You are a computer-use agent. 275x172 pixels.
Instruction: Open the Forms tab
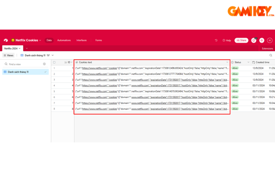pos(99,40)
